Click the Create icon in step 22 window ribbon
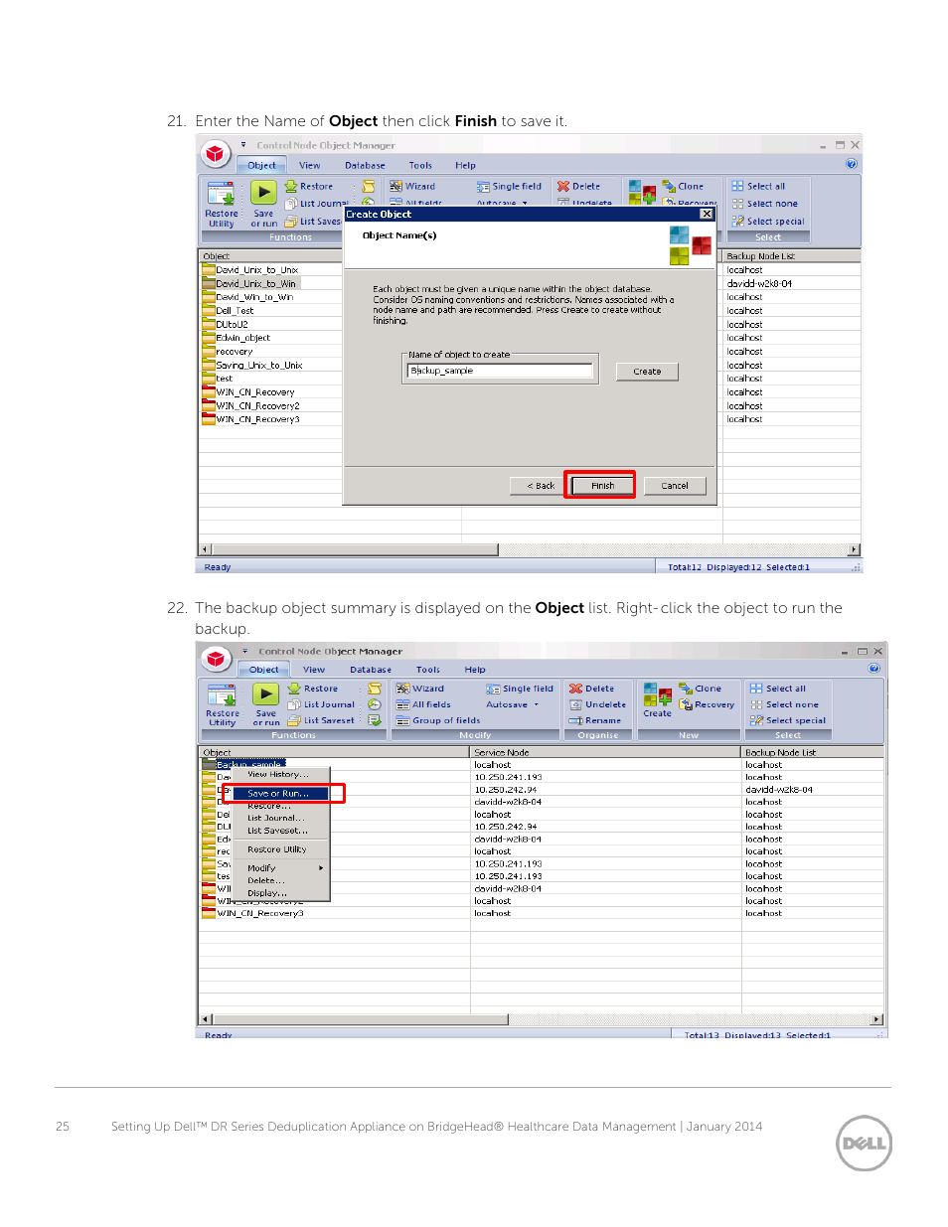This screenshot has height=1227, width=948. (657, 699)
